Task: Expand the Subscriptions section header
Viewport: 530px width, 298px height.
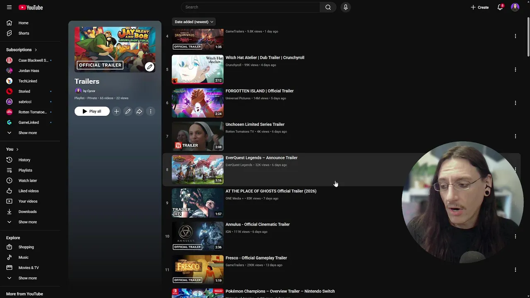Action: (x=22, y=50)
